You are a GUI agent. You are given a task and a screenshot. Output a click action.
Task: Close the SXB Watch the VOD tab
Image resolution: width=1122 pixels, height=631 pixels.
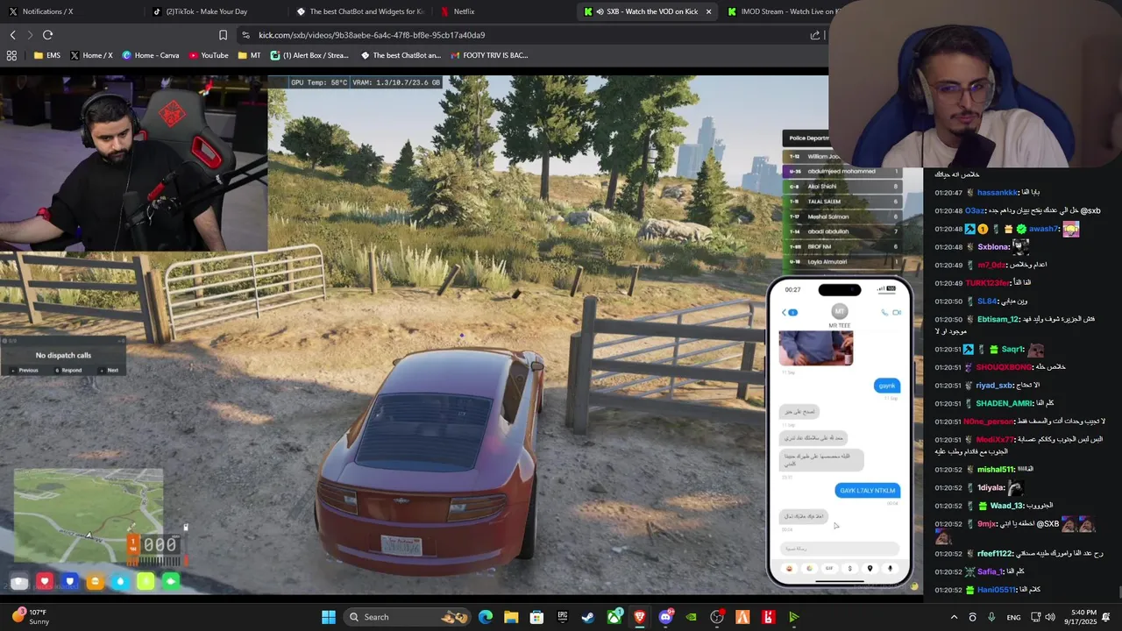coord(708,11)
